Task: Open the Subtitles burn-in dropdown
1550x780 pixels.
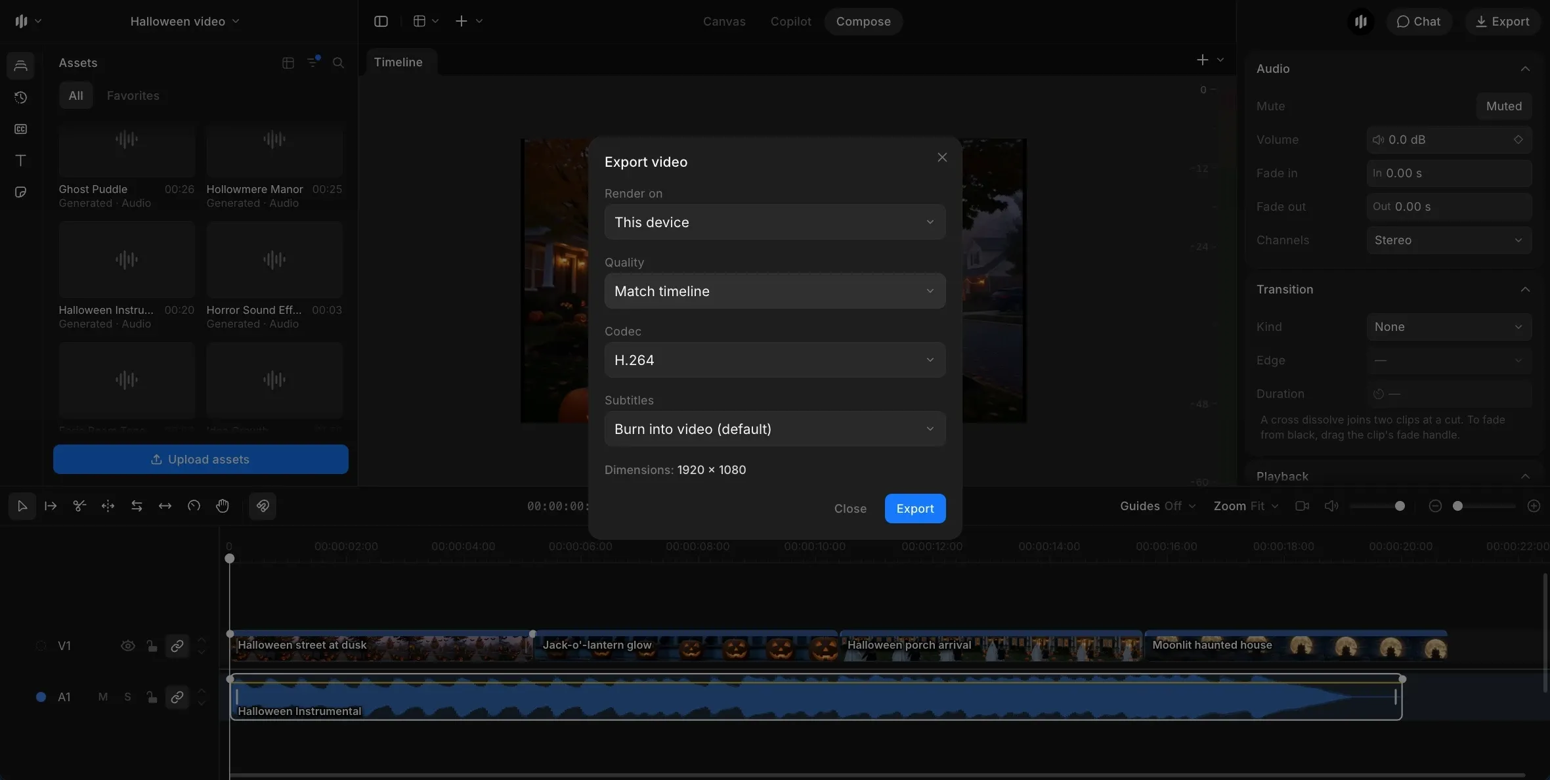Action: point(775,429)
